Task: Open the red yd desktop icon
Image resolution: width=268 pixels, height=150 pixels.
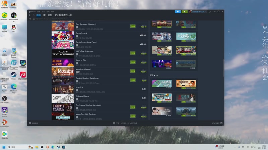Action: [x=23, y=76]
